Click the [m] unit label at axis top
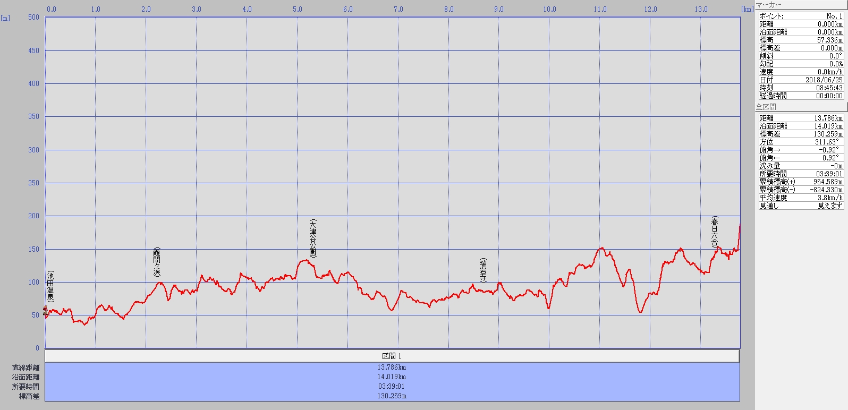Screen dimensions: 848x410 pyautogui.click(x=5, y=18)
